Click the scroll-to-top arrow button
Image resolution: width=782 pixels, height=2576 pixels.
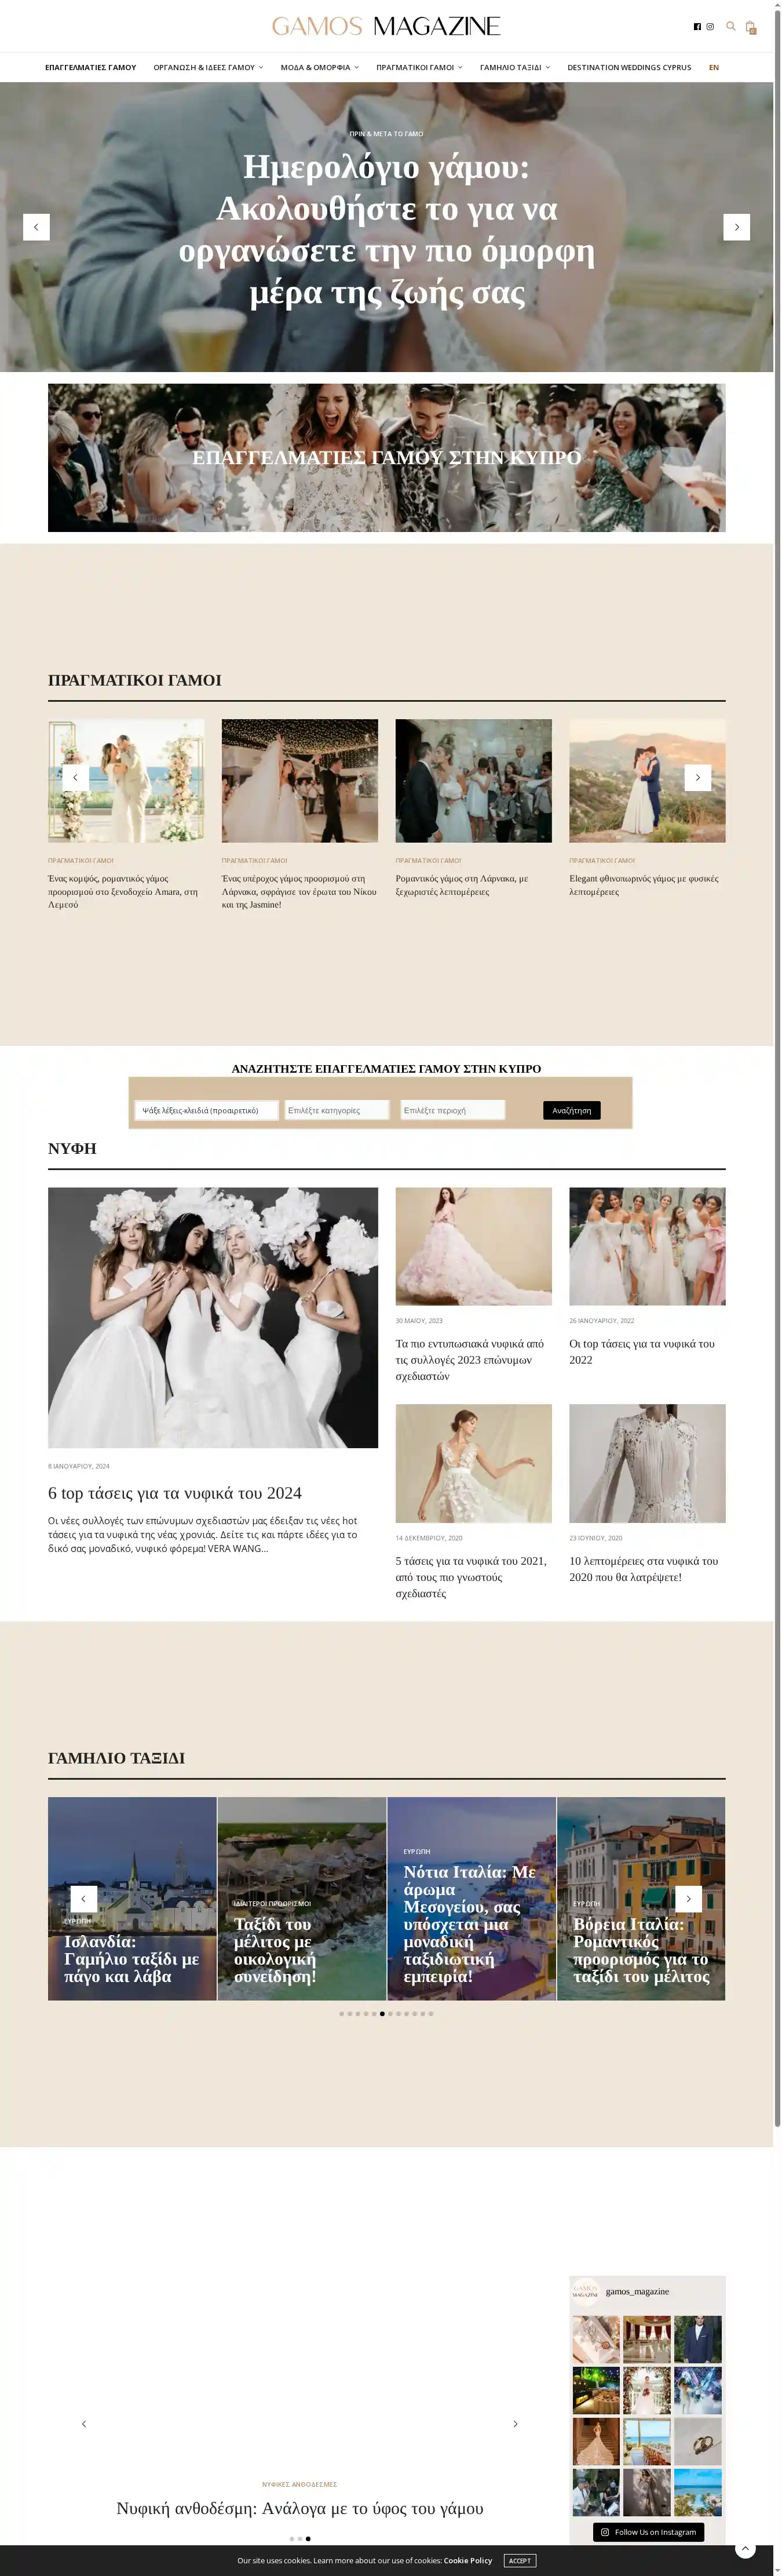(x=744, y=2548)
